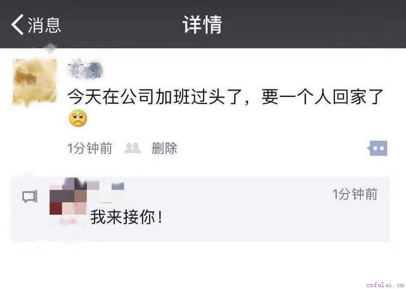This screenshot has width=406, height=289.
Task: Open the commenter's blurred name
Action: click(x=106, y=184)
